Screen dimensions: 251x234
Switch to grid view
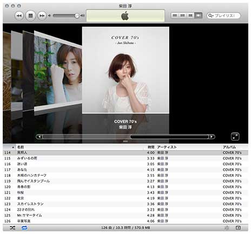point(190,16)
